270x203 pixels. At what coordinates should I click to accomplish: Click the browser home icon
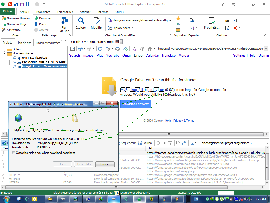(150, 49)
